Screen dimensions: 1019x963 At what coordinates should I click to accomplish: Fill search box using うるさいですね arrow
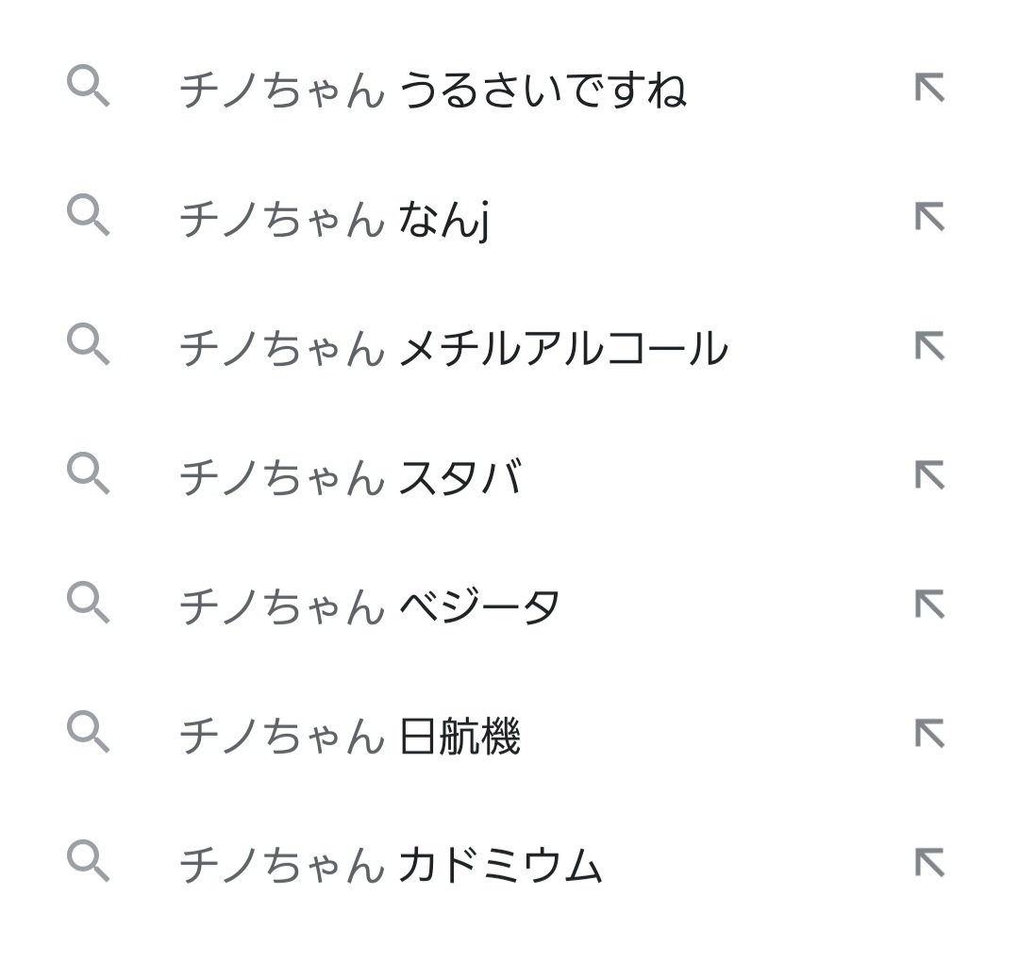(x=929, y=88)
